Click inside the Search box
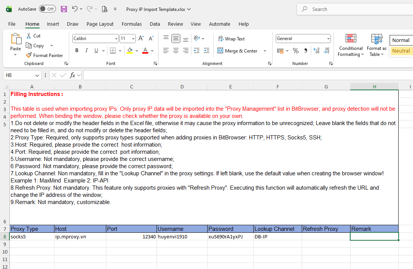This screenshot has height=269, width=413. coord(356,9)
